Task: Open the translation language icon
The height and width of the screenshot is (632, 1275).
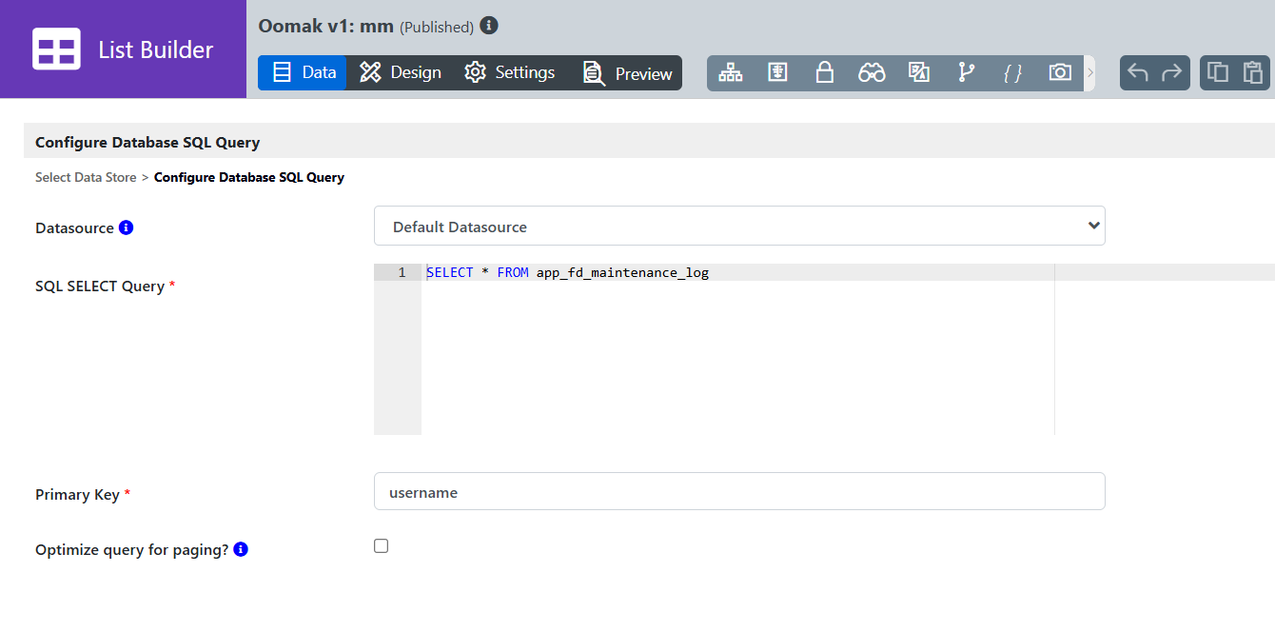Action: [x=918, y=73]
